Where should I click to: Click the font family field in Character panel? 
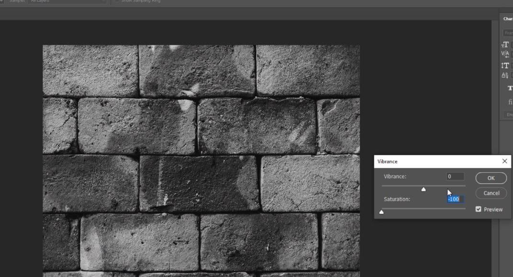pos(508,33)
